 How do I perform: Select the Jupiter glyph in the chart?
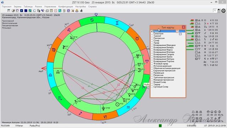point(71,38)
